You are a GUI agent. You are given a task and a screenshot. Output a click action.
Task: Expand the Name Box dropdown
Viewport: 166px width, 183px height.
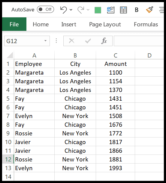pos(45,41)
